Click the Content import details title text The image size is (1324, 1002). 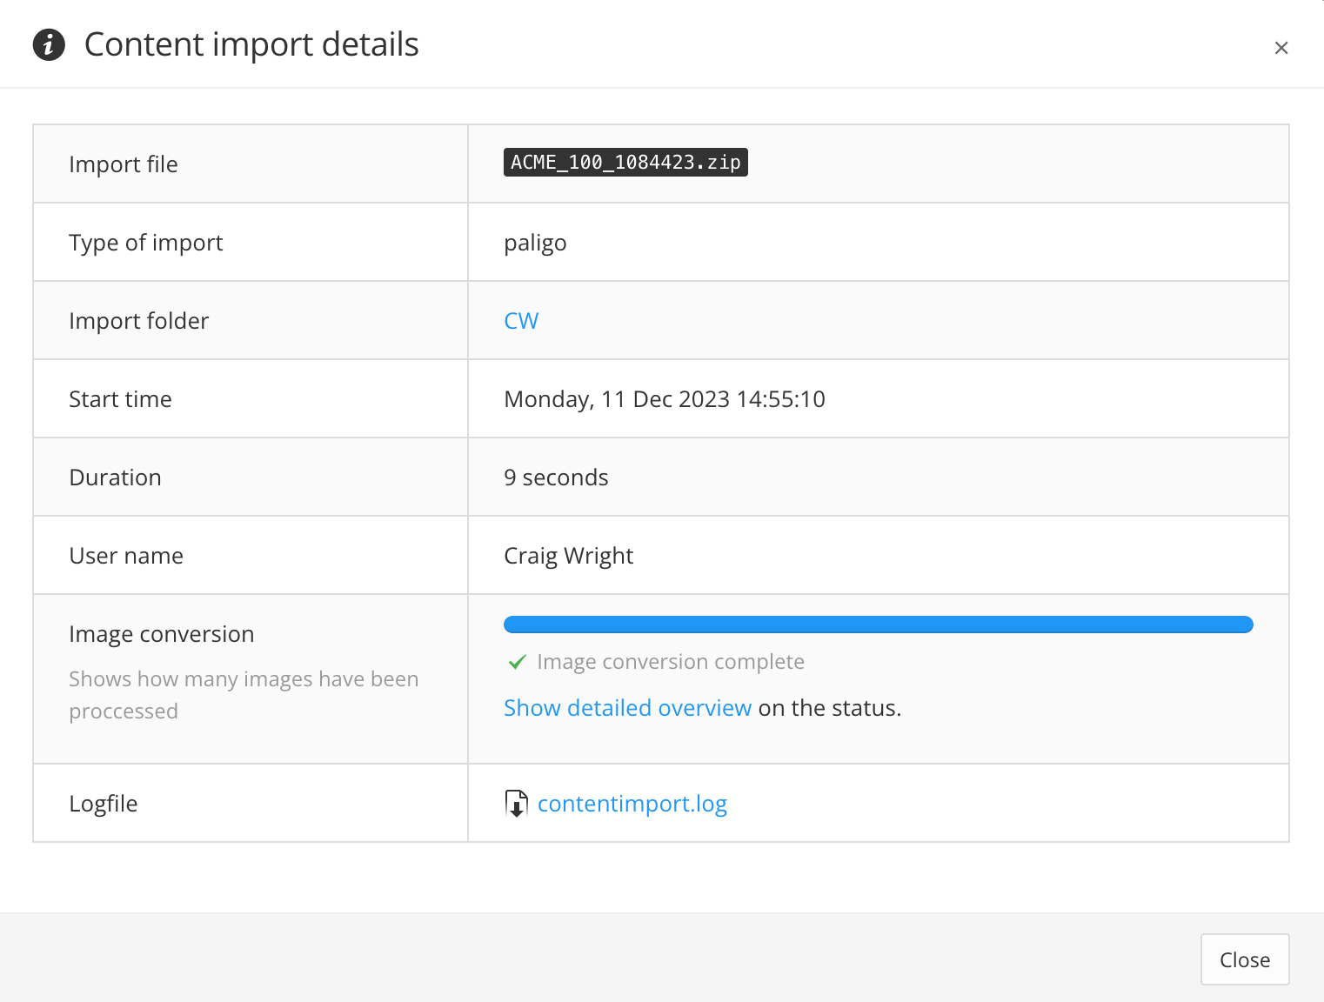tap(251, 43)
